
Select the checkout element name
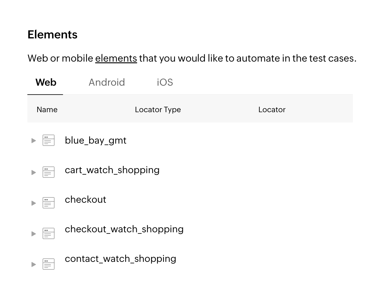pos(86,200)
